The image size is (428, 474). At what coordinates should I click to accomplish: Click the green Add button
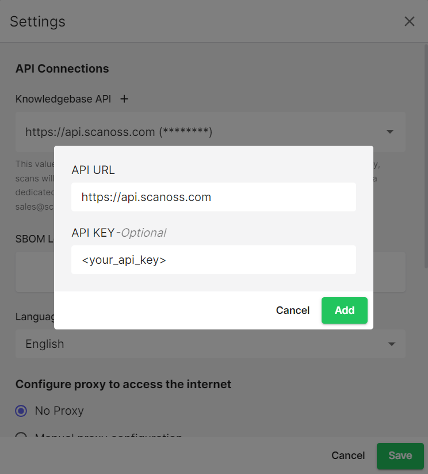click(x=344, y=310)
